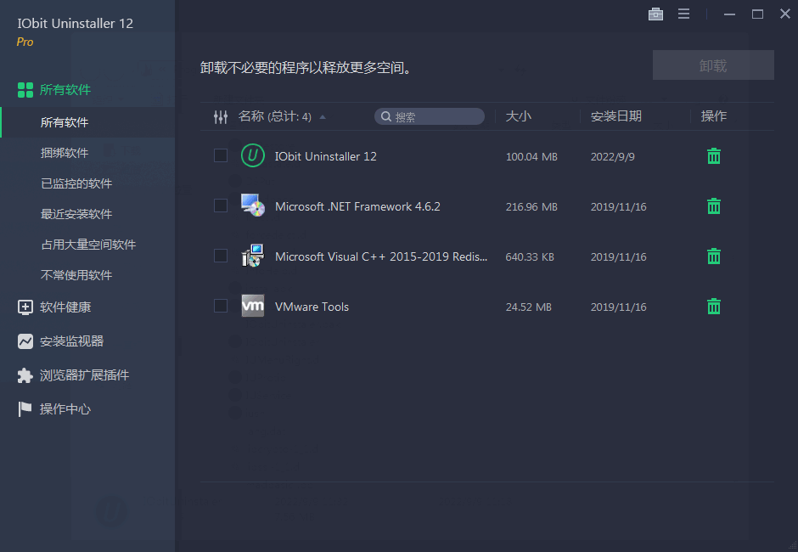Click the 软件健康 plus-screen icon

25,307
